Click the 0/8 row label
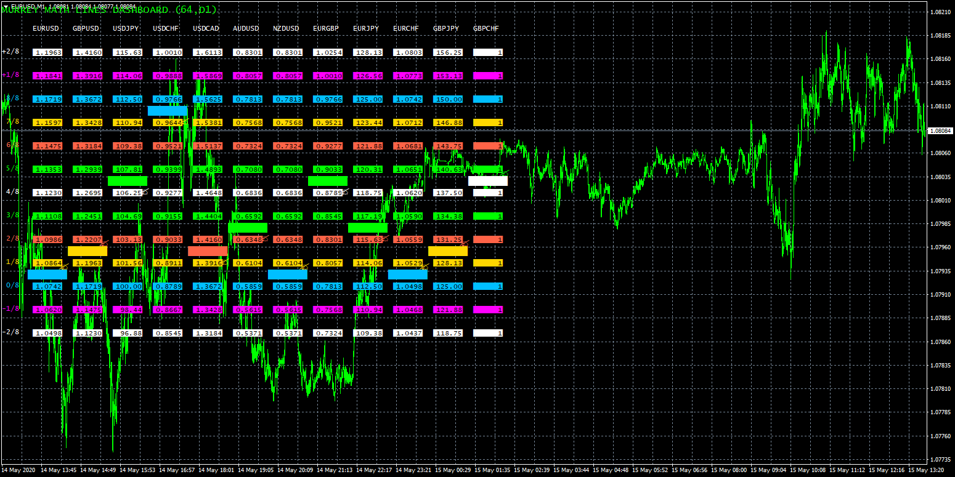Screen dimensions: 955x477 coord(13,286)
